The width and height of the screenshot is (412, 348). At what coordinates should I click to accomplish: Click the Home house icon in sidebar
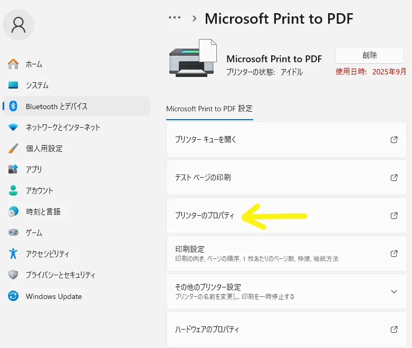14,64
